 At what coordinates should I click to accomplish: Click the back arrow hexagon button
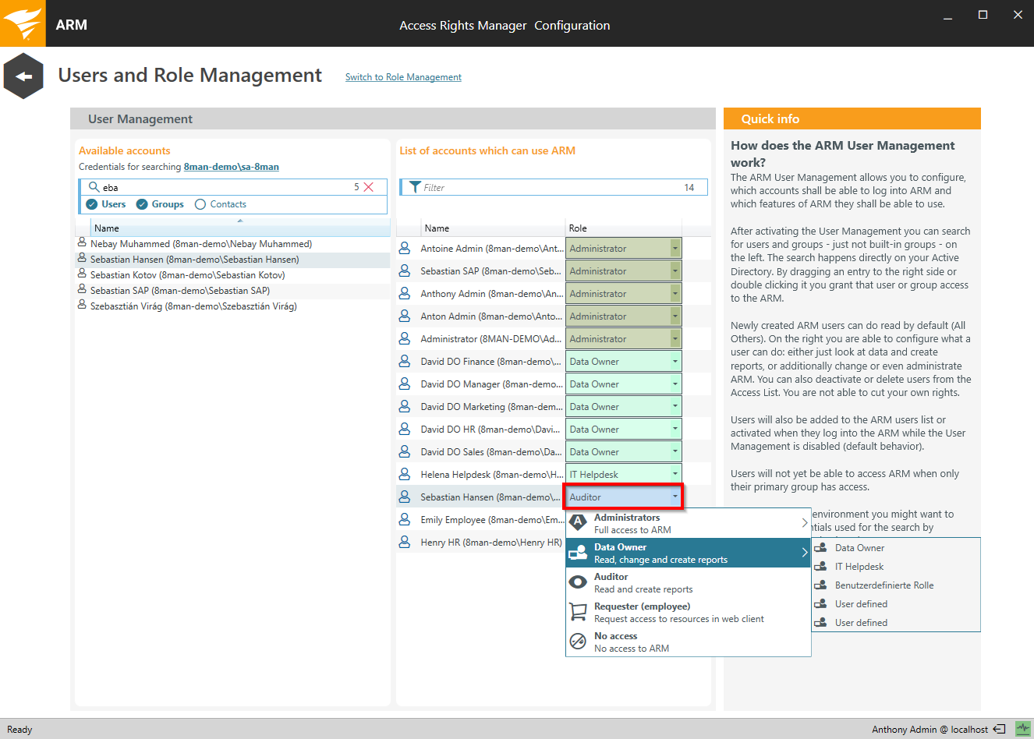pyautogui.click(x=23, y=76)
